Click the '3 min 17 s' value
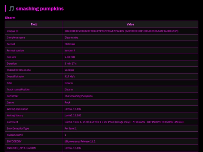 (71, 63)
